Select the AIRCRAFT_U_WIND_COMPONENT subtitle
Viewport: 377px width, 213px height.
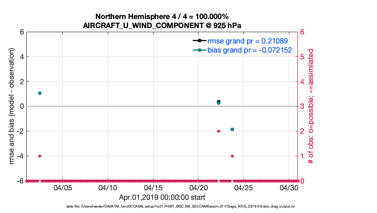[162, 25]
